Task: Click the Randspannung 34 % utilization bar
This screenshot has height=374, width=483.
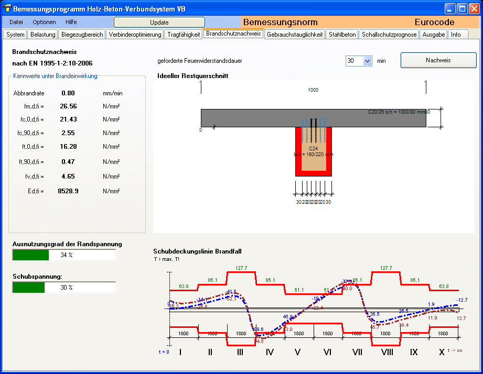Action: [63, 255]
